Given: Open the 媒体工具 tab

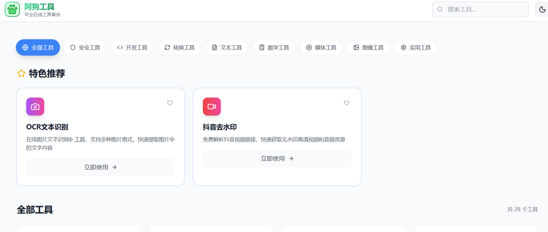Looking at the screenshot, I should [321, 48].
